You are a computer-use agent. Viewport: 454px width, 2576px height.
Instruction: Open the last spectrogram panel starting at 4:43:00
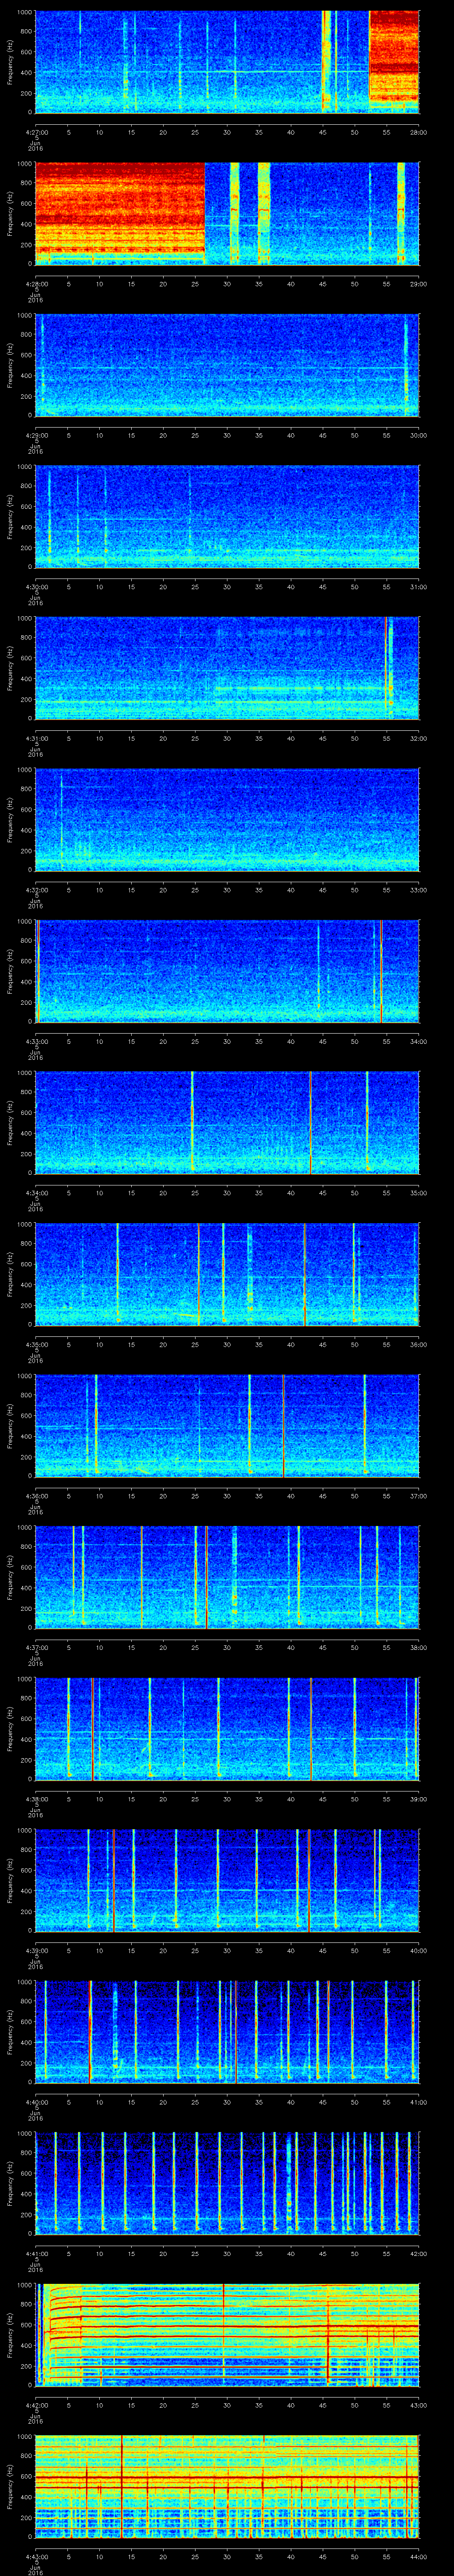coord(227,2486)
